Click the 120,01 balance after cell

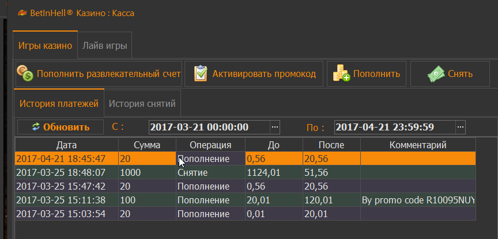331,200
